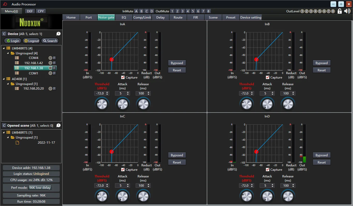Viewport: 353px width, 206px height.
Task: Open the 2022-11-17 scene file
Action: tap(46, 142)
